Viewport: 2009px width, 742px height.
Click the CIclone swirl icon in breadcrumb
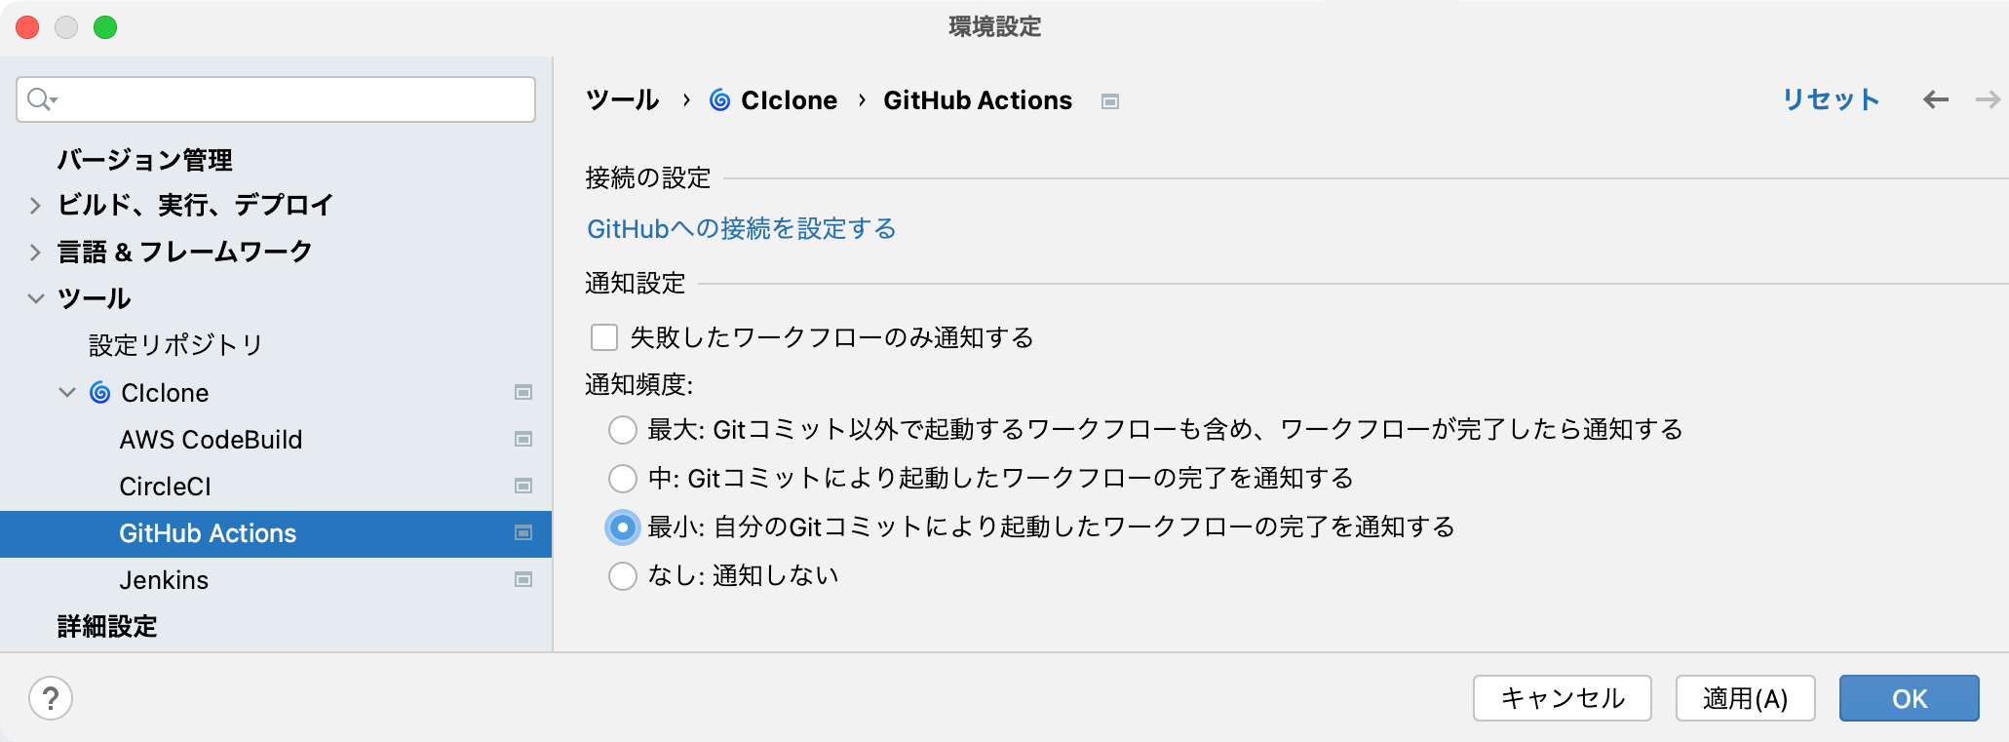click(x=719, y=100)
